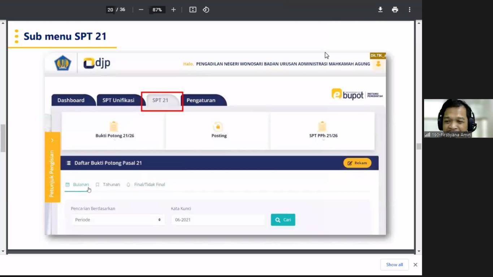Expand the Petunjuk Pengisian side panel
This screenshot has width=493, height=277.
tap(52, 140)
